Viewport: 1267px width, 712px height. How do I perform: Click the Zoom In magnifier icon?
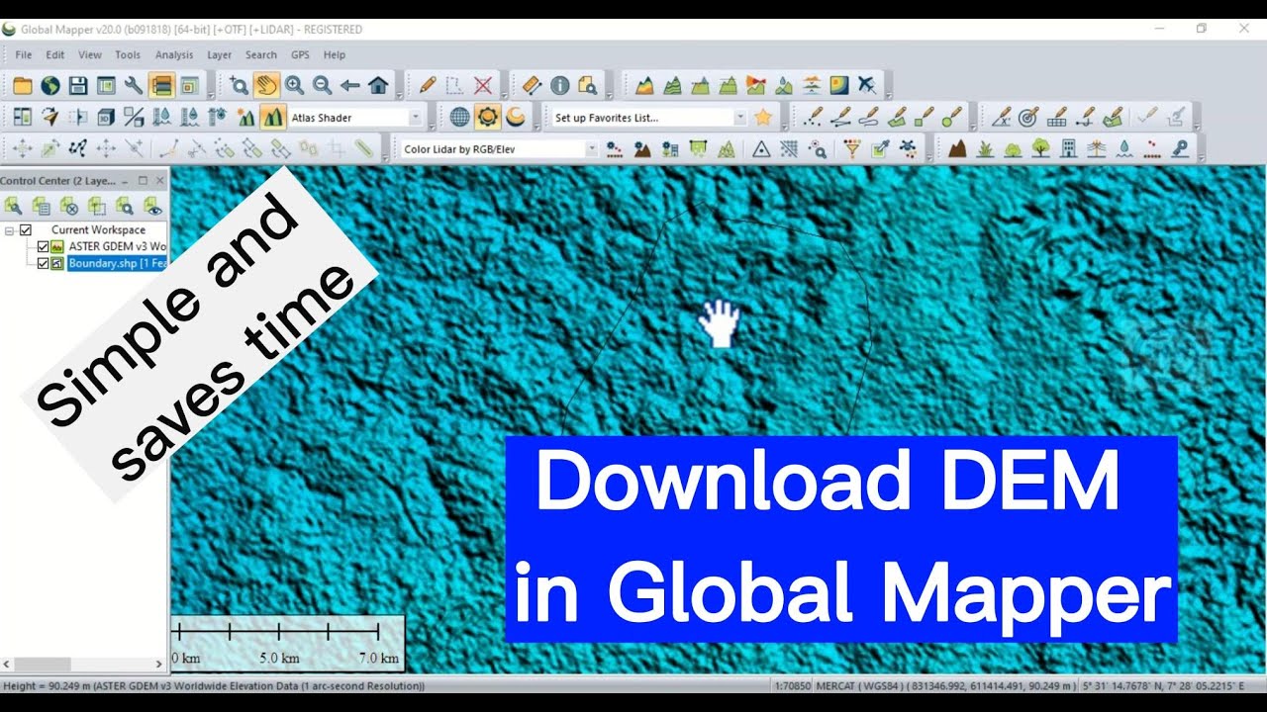[x=294, y=85]
